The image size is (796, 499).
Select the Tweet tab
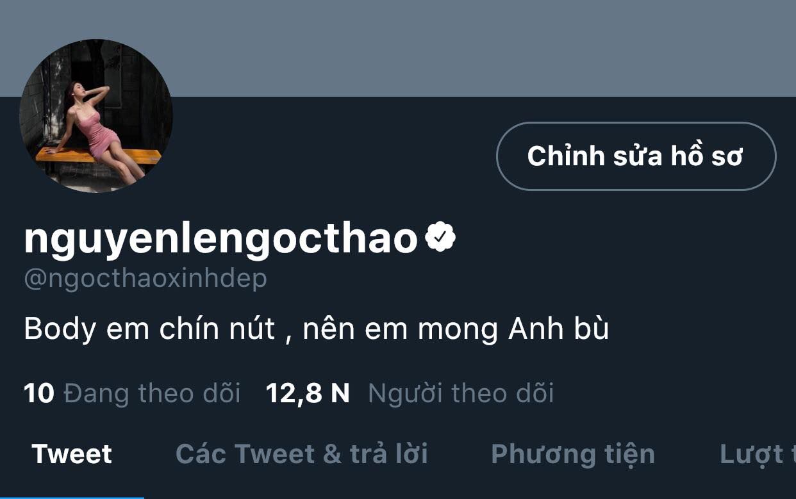pyautogui.click(x=72, y=454)
